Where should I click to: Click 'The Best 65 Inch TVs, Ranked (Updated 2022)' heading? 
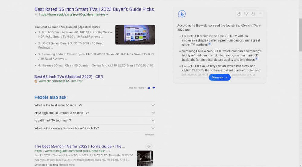pyautogui.click(x=67, y=27)
